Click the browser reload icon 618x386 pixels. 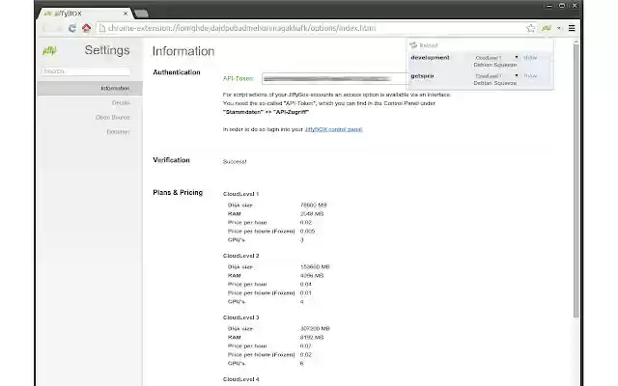point(72,28)
